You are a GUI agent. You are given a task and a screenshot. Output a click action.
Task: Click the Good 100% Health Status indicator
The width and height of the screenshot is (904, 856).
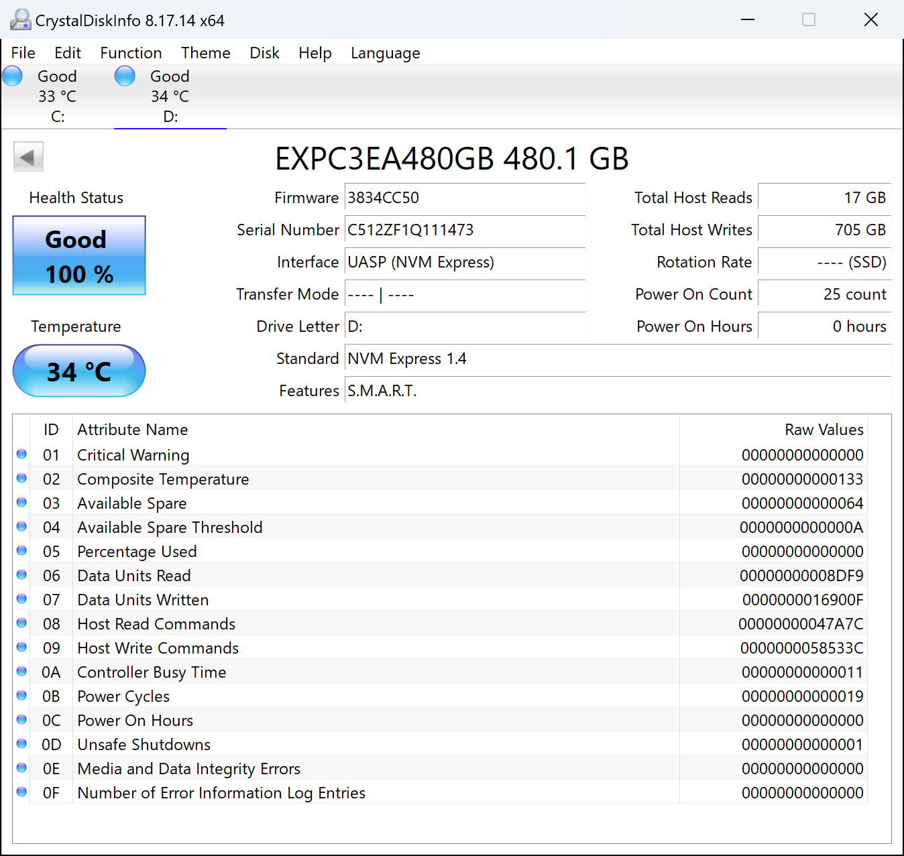78,256
